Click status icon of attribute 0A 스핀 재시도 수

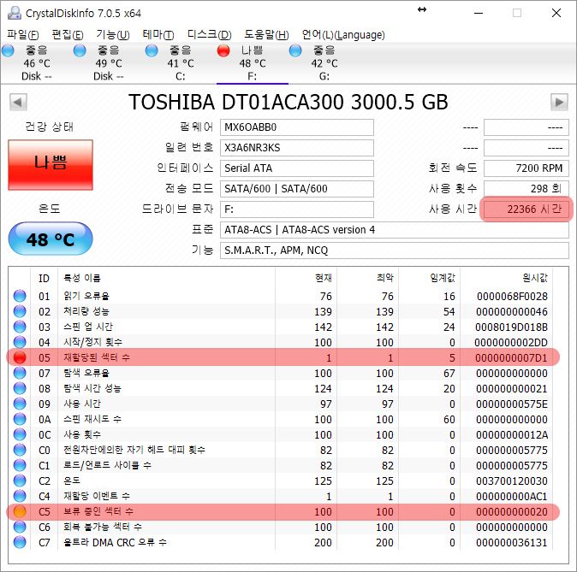point(20,419)
